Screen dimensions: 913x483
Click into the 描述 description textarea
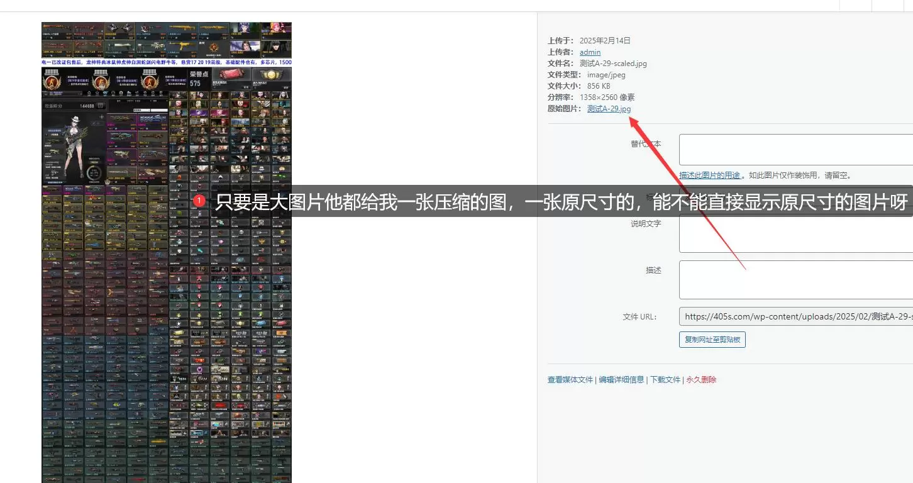coord(796,280)
